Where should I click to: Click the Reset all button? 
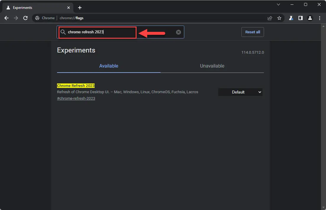[x=253, y=32]
